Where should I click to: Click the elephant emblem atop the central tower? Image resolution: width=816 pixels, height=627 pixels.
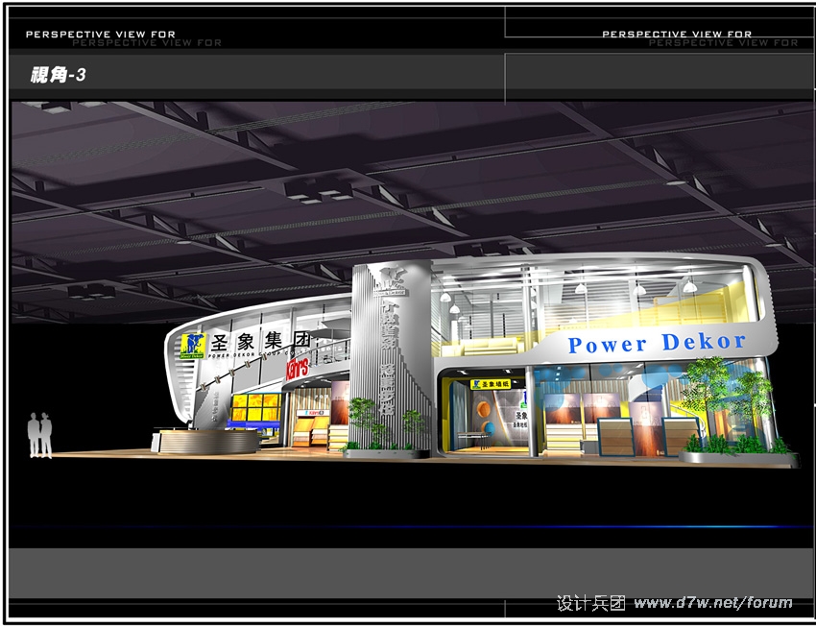391,280
